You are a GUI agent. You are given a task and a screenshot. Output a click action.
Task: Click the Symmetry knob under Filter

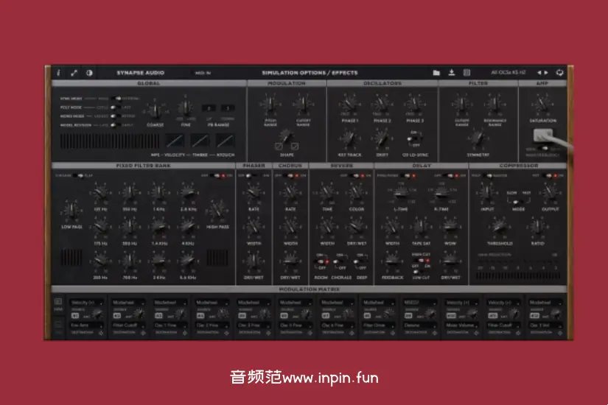tap(478, 139)
